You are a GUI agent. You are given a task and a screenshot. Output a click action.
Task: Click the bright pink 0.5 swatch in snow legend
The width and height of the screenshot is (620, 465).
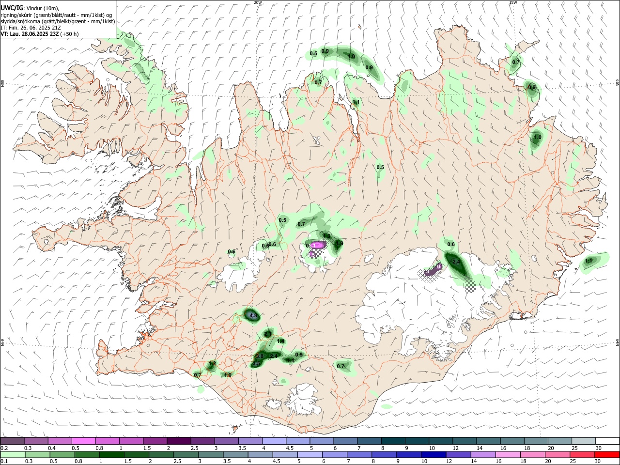coord(84,441)
